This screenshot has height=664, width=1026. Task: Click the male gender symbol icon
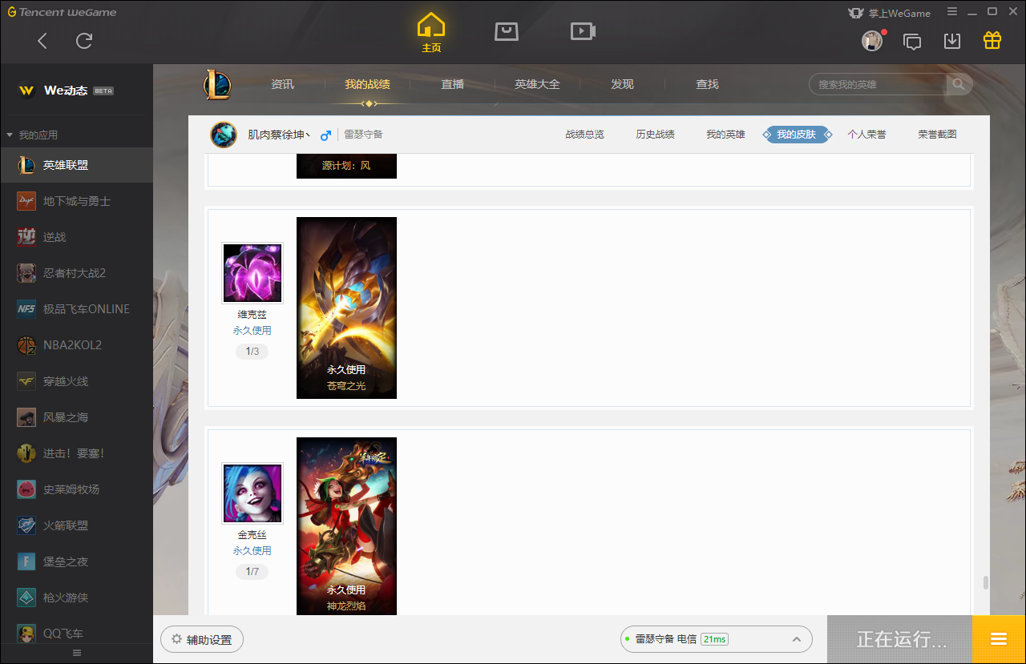325,135
